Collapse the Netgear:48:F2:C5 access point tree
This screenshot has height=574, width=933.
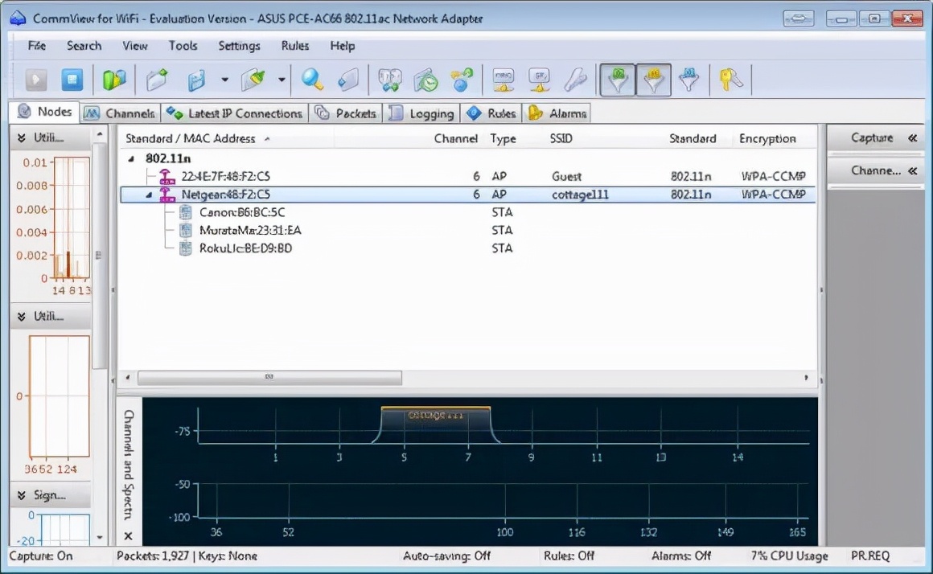149,195
